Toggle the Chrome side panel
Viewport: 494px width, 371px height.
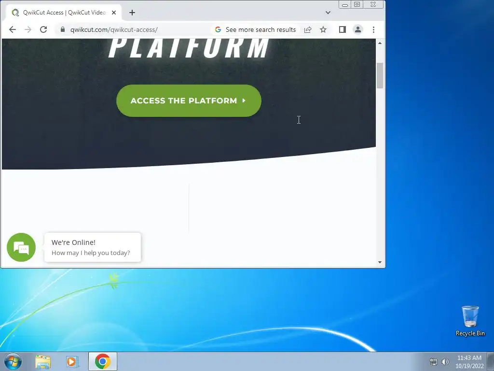pos(343,29)
